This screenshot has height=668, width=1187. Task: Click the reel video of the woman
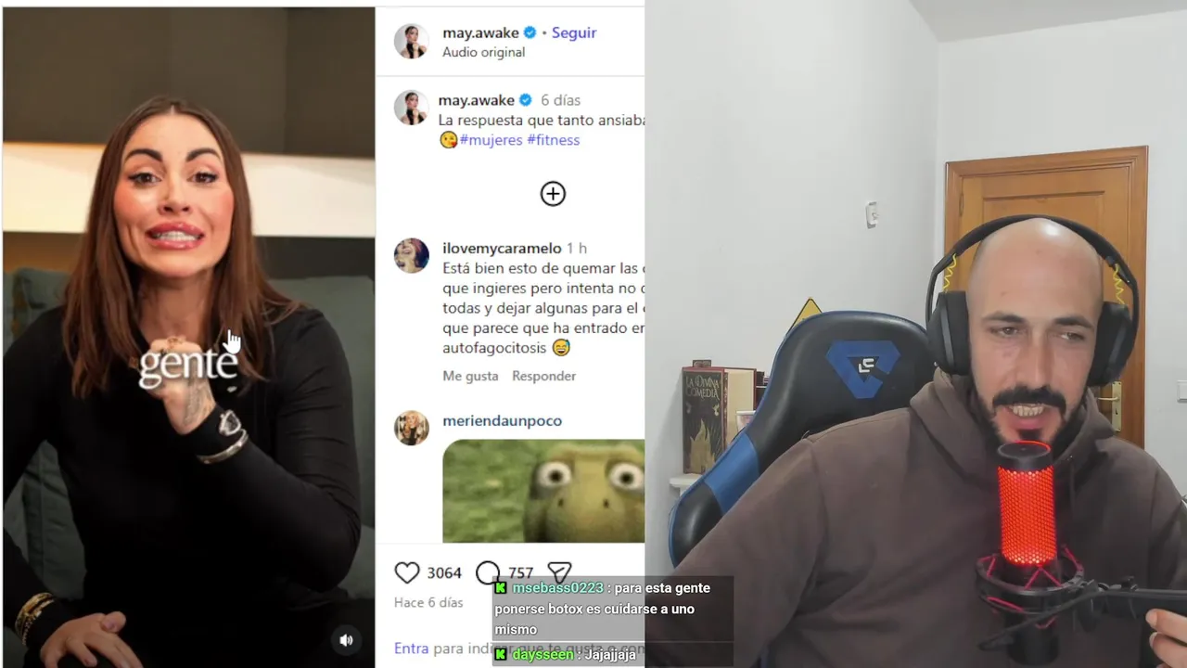(x=188, y=338)
